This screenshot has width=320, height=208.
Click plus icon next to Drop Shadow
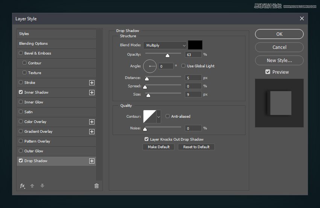tap(91, 161)
